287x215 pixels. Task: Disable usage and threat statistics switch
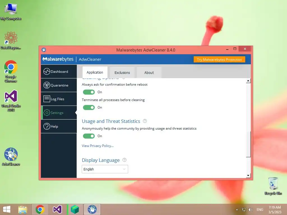click(x=89, y=136)
